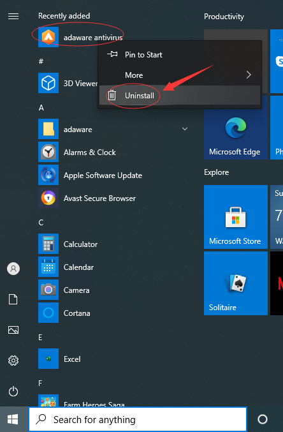This screenshot has height=432, width=283.
Task: Open Documents from the sidebar icon
Action: (13, 299)
